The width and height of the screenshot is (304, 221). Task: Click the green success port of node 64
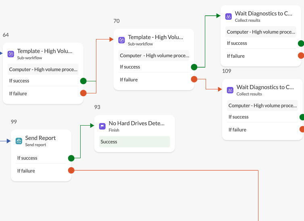point(83,81)
